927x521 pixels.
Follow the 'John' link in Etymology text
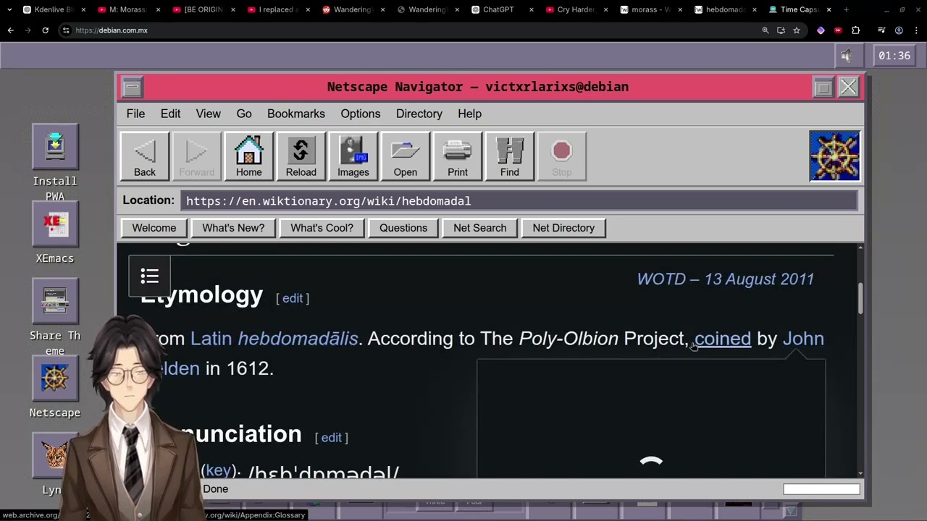point(803,339)
